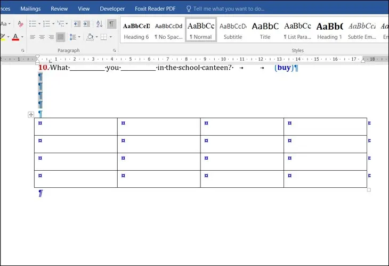Click the Sort icon
The width and height of the screenshot is (389, 266).
click(x=99, y=24)
